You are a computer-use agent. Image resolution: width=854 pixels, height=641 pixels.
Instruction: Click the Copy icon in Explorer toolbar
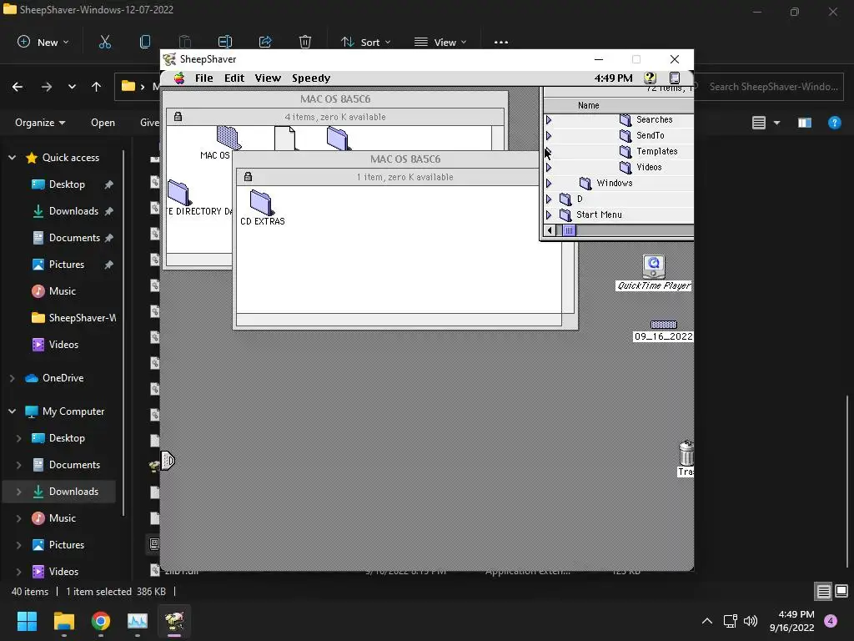[145, 42]
